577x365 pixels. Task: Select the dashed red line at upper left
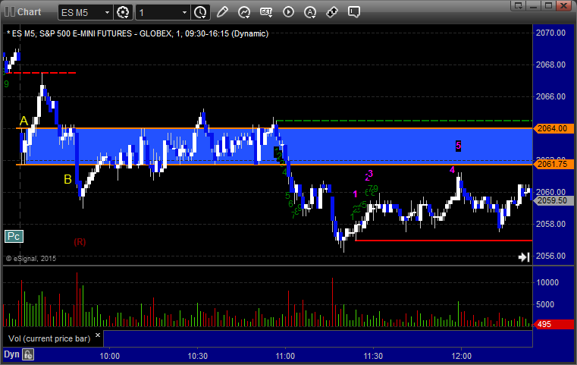click(41, 73)
